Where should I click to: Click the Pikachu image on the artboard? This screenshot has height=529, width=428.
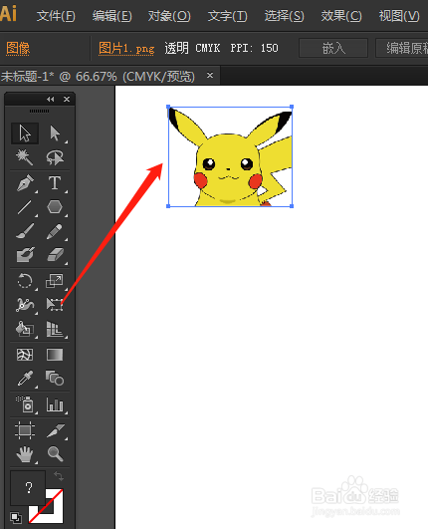[230, 156]
